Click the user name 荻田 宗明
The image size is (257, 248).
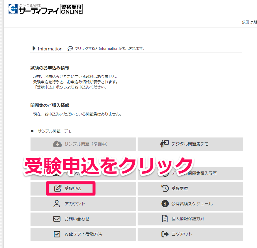coord(249,22)
